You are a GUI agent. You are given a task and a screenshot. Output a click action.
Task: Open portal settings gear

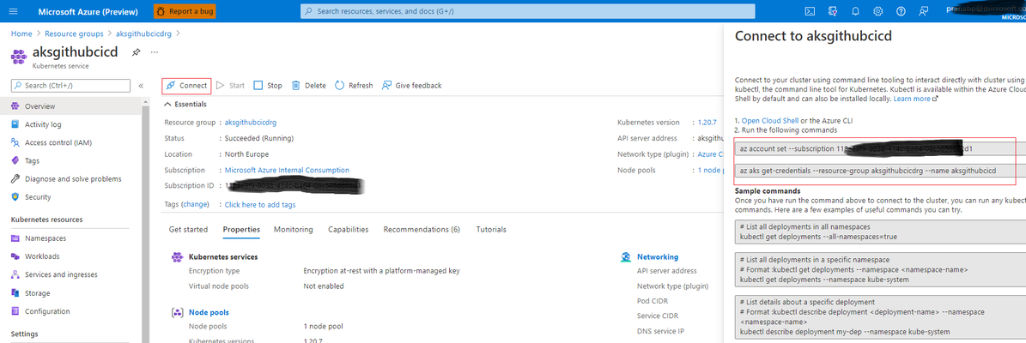(878, 11)
